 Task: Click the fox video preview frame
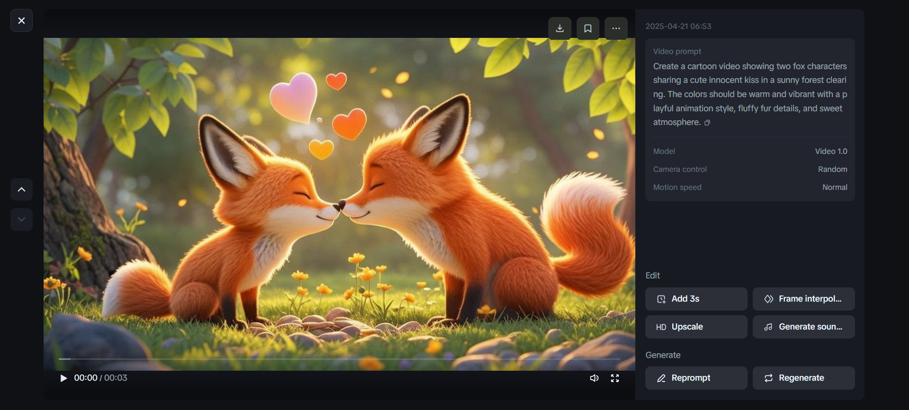pyautogui.click(x=339, y=204)
